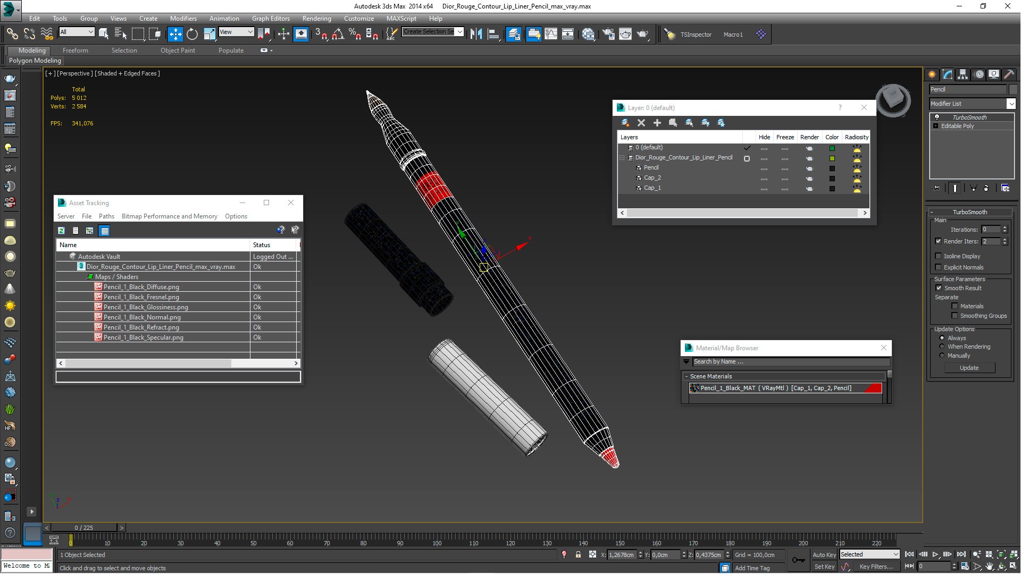Toggle Smooth Result checkbox
The width and height of the screenshot is (1021, 574).
click(x=939, y=288)
